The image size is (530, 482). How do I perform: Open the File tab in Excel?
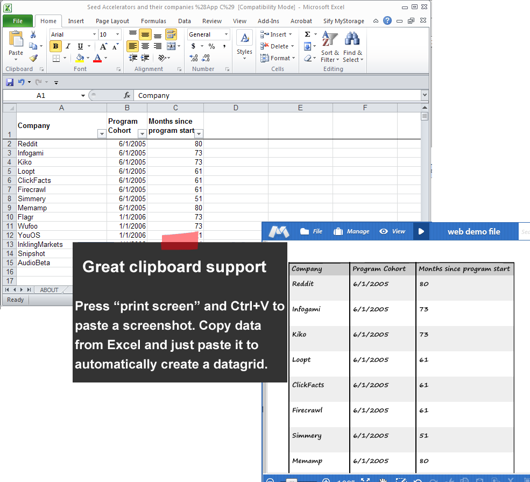pos(18,21)
